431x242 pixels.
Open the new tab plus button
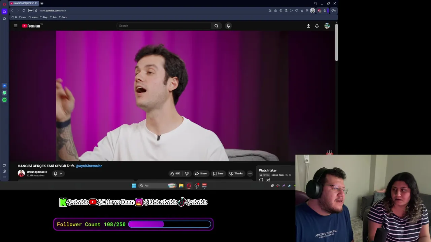42,3
